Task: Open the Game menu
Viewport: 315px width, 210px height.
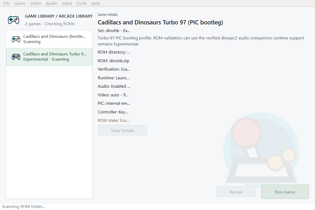Action: 20,3
